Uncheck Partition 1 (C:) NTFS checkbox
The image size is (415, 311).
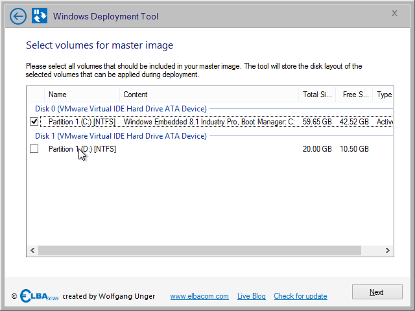pos(34,122)
